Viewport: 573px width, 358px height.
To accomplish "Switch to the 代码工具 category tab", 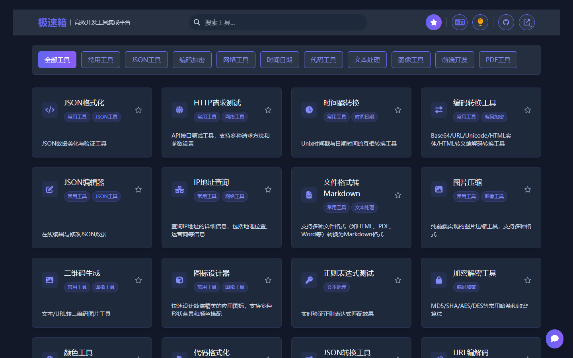I will [x=324, y=60].
